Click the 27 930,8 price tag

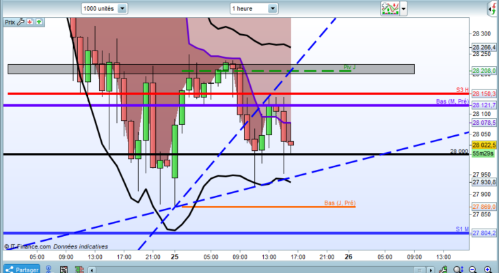pyautogui.click(x=484, y=182)
